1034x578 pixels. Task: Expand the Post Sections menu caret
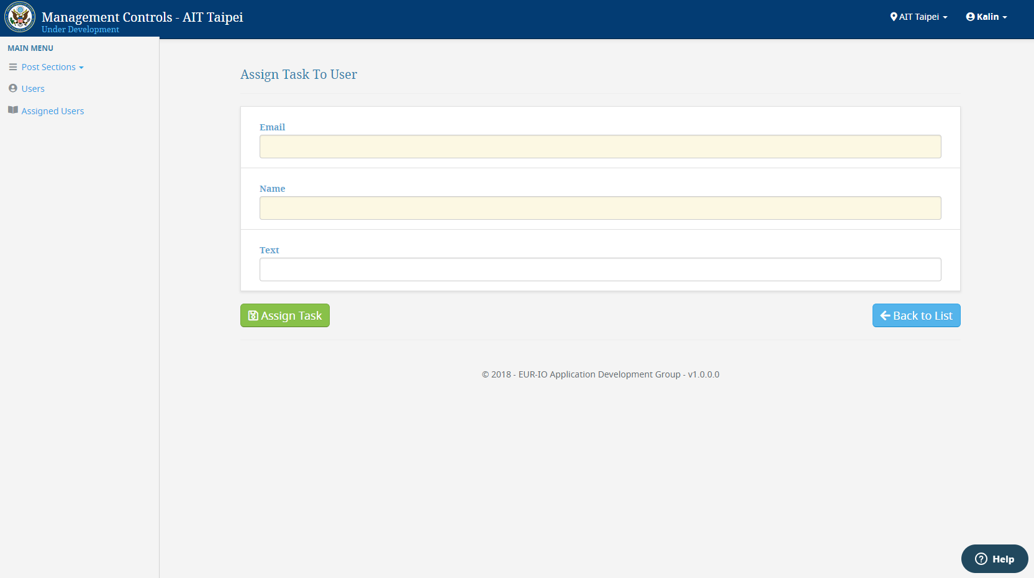click(81, 68)
